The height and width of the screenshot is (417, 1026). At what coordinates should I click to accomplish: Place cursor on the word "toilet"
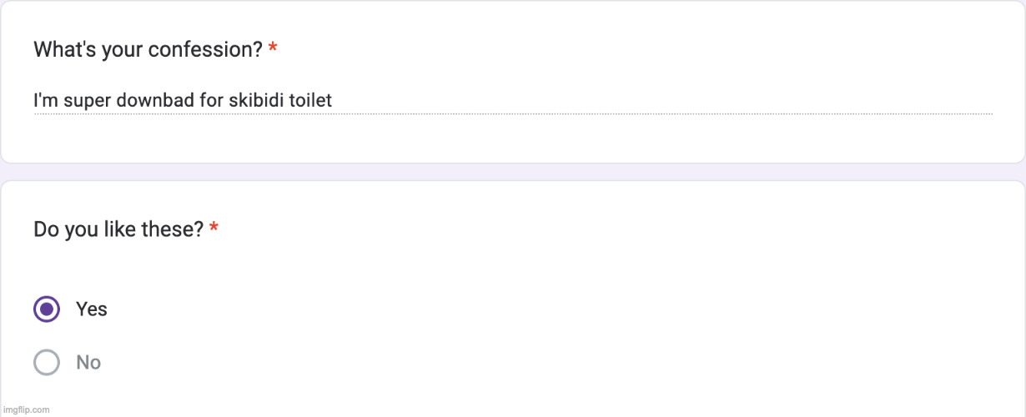pyautogui.click(x=309, y=101)
